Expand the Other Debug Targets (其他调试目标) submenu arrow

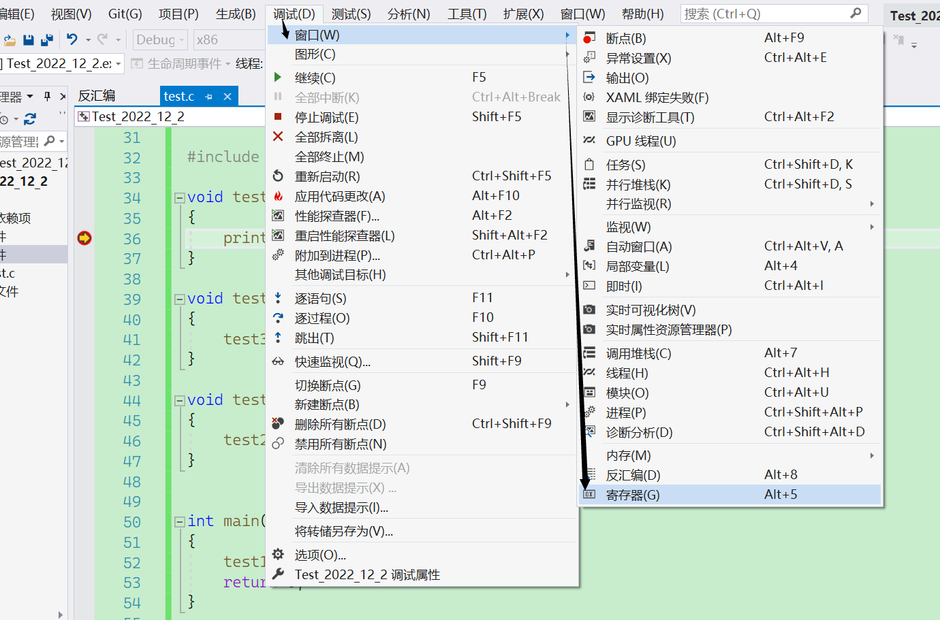(x=567, y=275)
